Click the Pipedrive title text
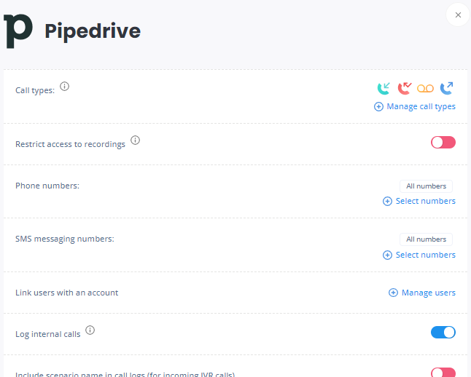 [x=93, y=31]
